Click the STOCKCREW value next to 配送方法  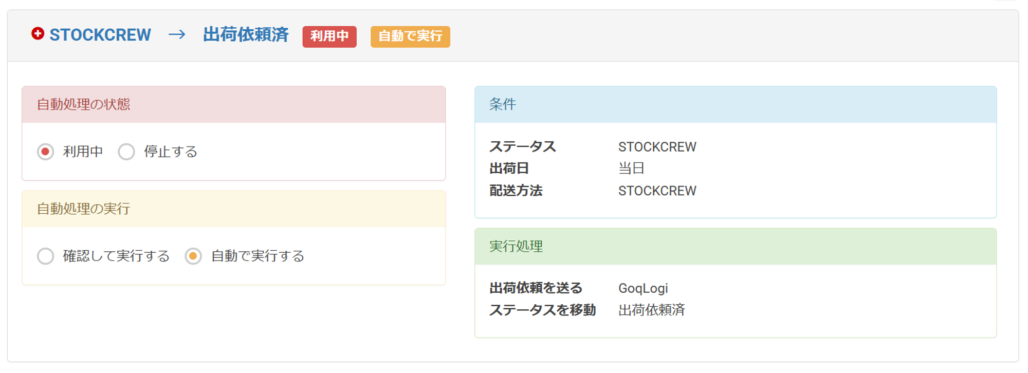(657, 191)
